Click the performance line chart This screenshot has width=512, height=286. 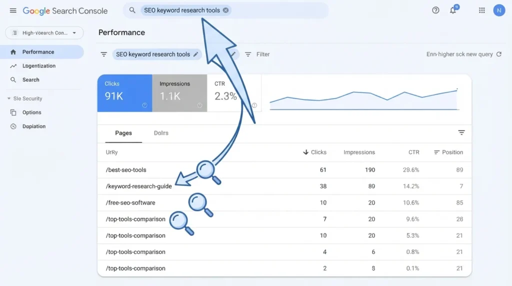pos(364,99)
